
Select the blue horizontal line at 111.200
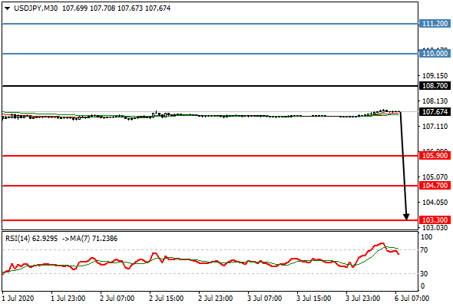tap(210, 24)
